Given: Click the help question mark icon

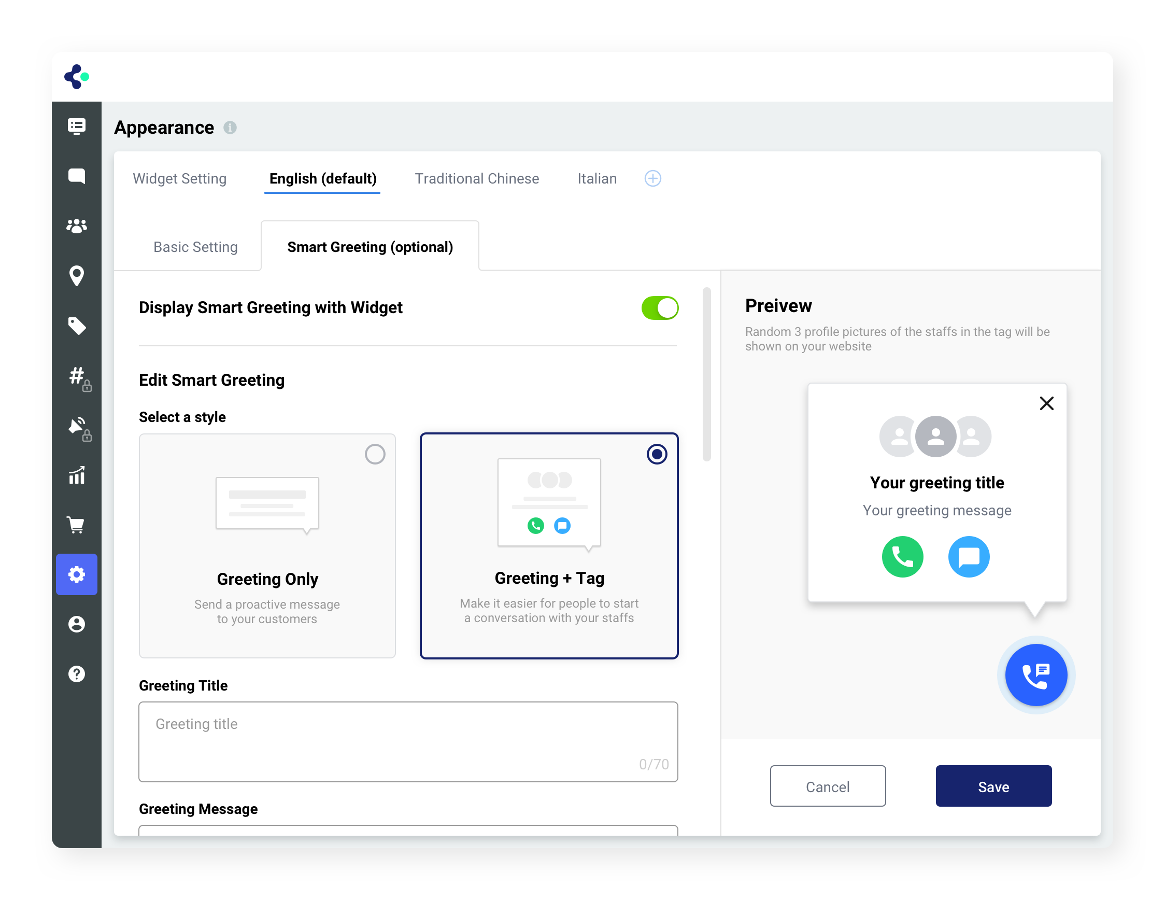Looking at the screenshot, I should point(76,674).
